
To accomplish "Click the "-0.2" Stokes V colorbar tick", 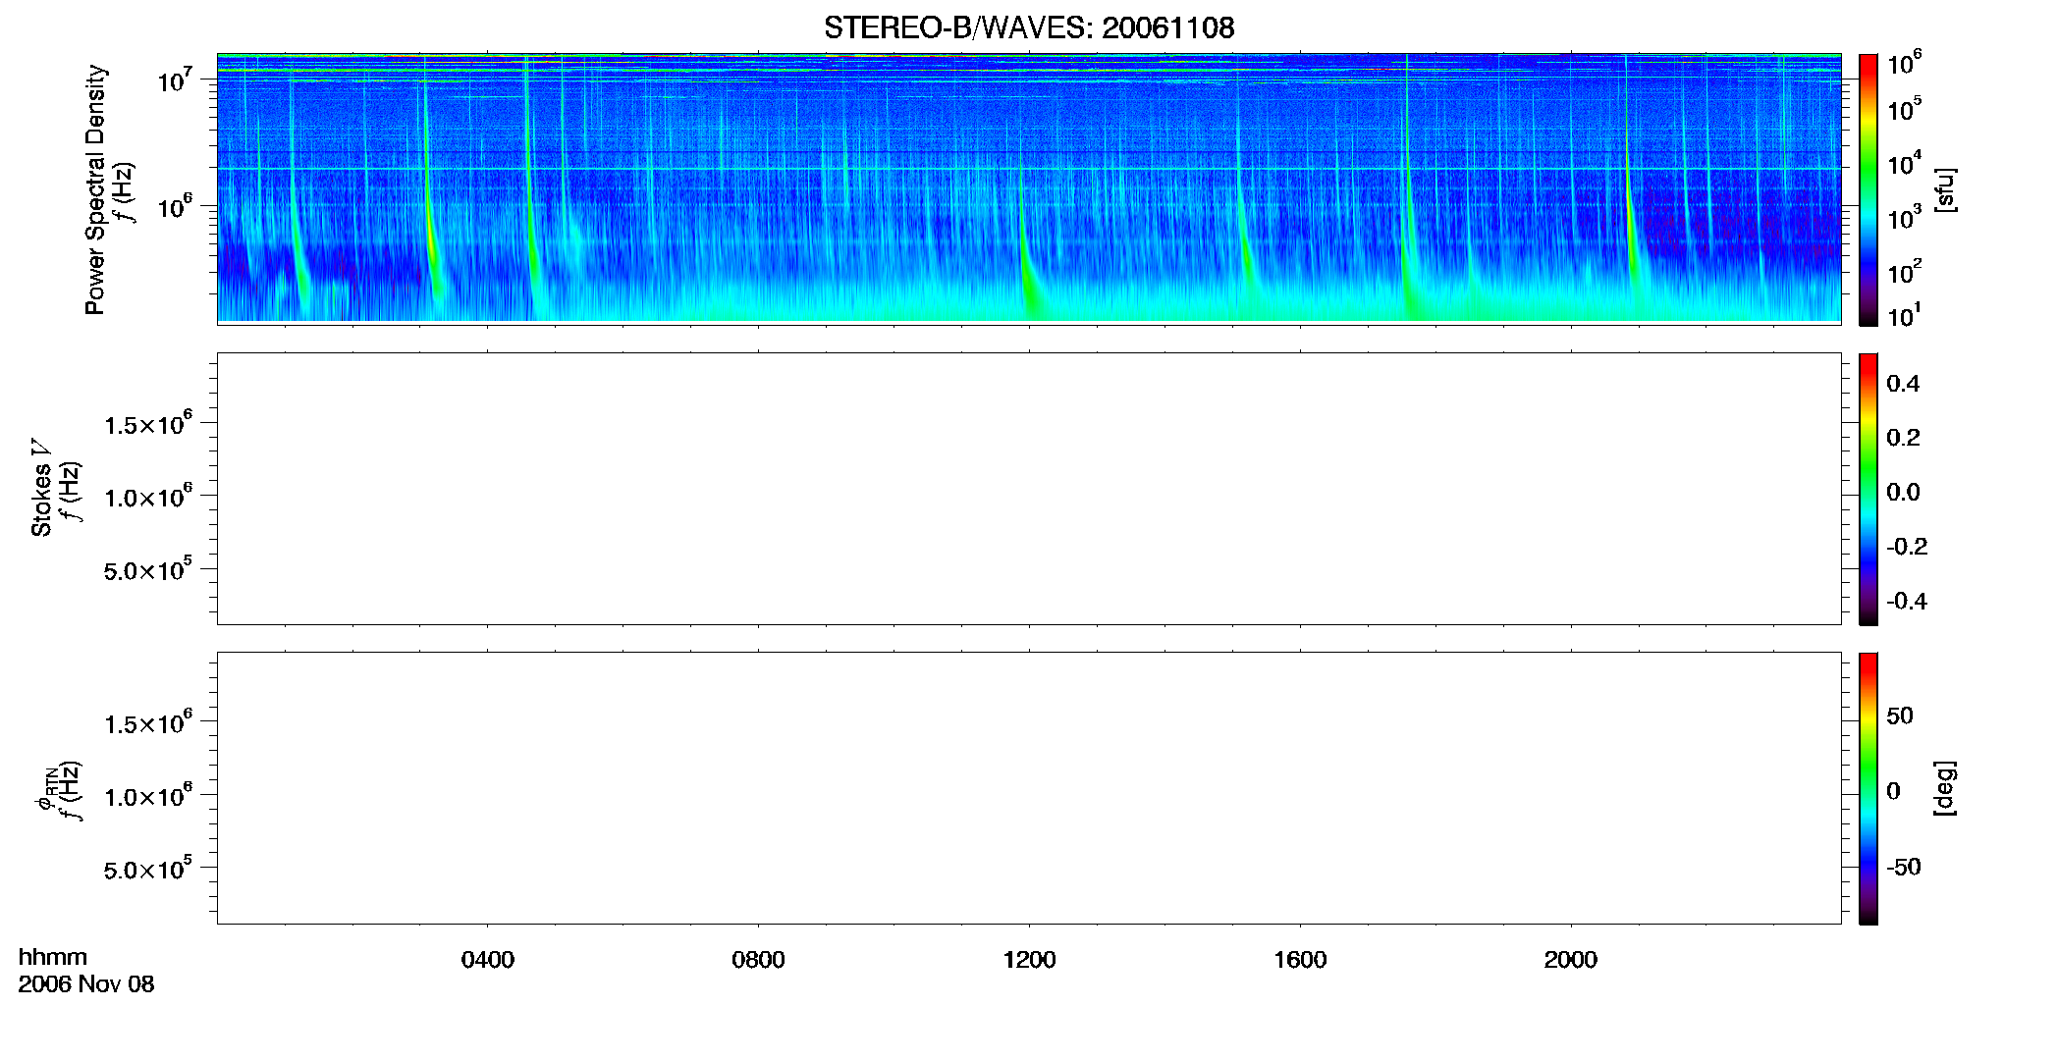I will pyautogui.click(x=1907, y=547).
